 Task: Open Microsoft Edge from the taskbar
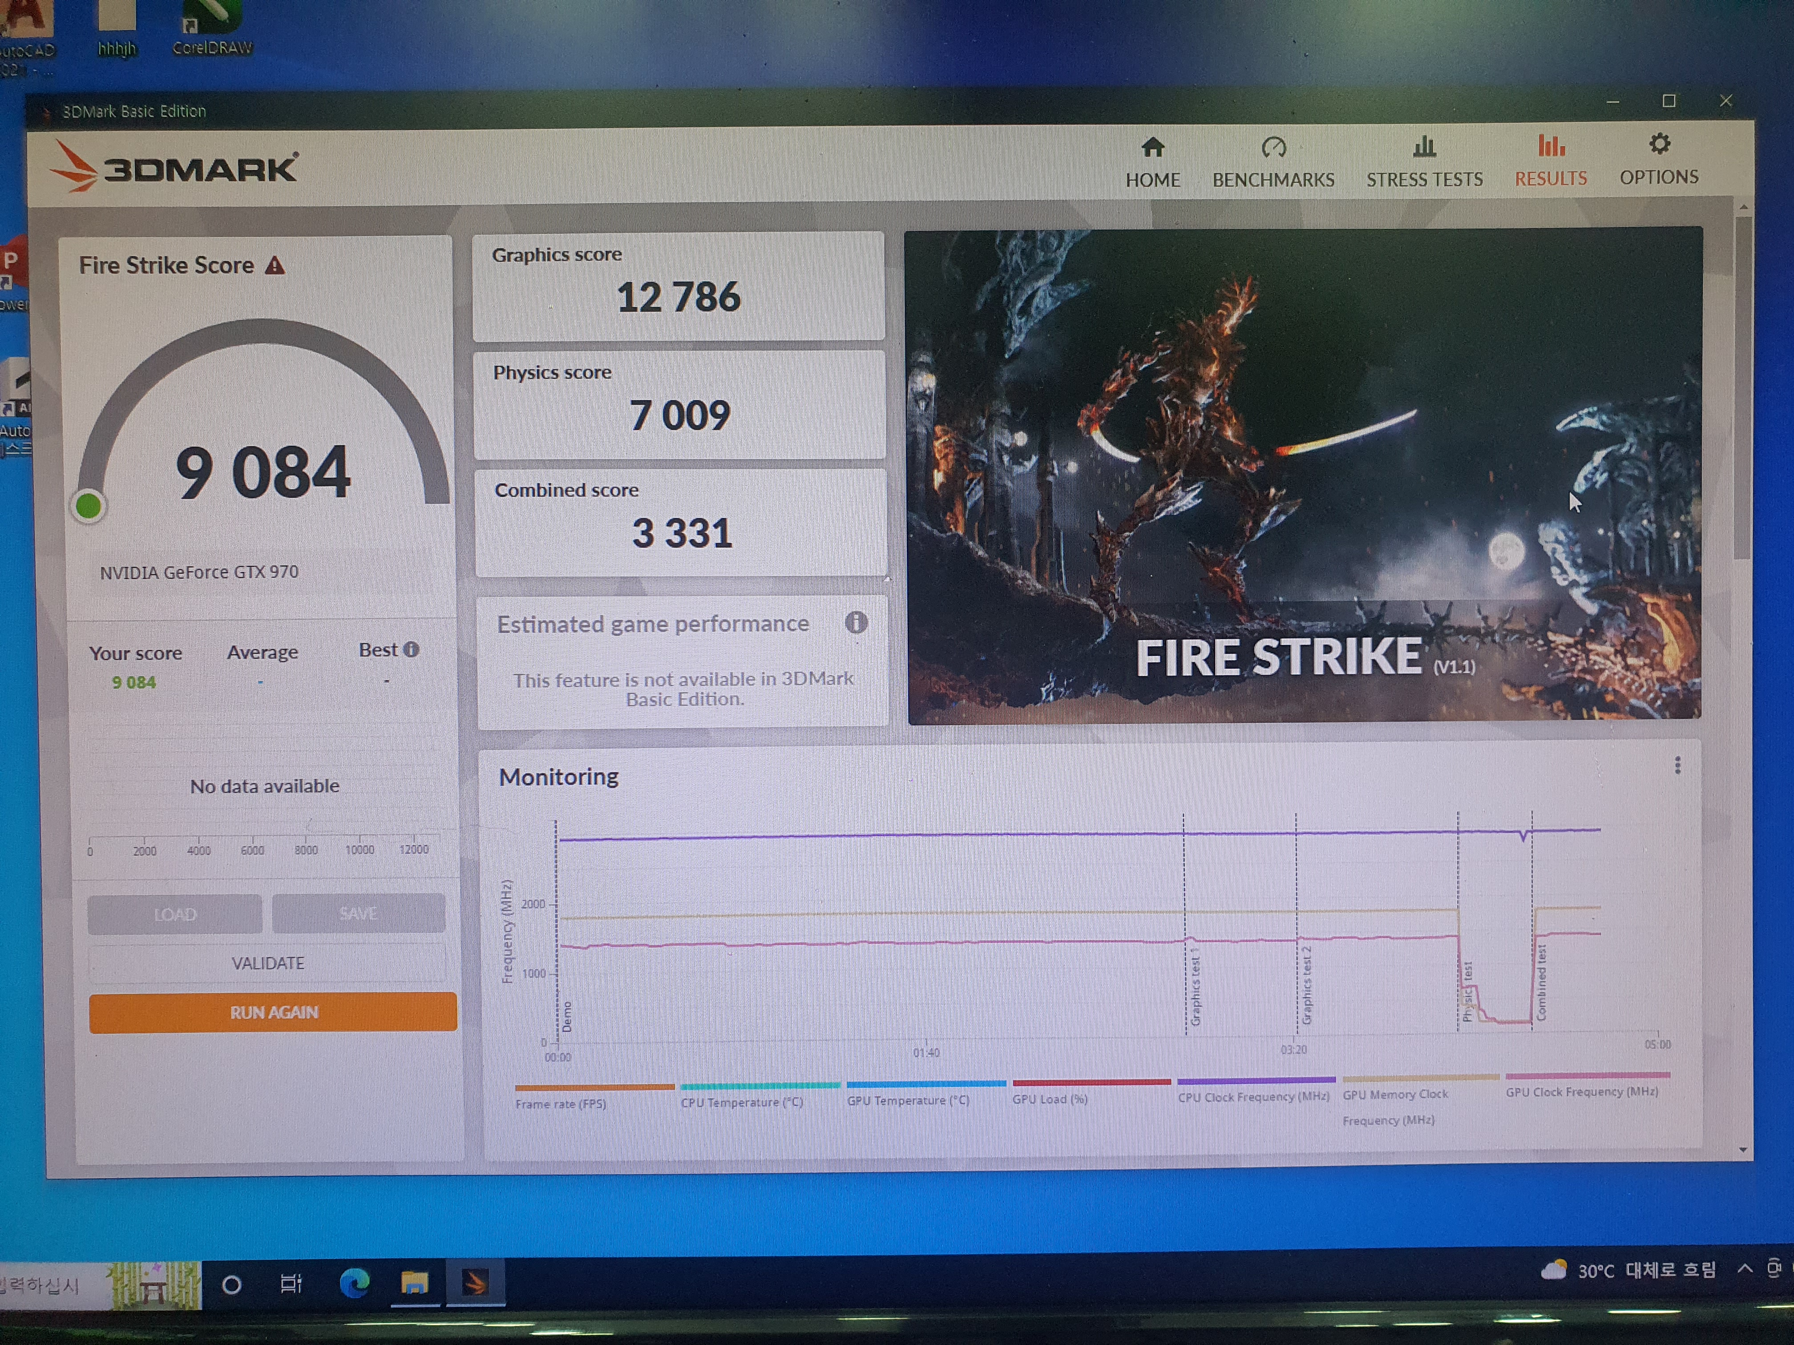(354, 1283)
